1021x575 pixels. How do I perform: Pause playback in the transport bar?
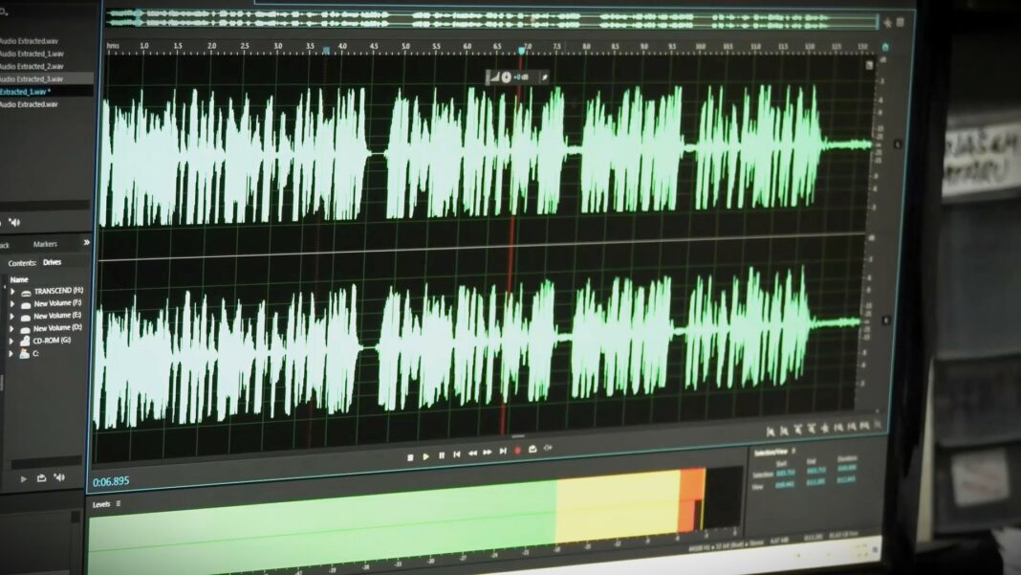click(441, 456)
